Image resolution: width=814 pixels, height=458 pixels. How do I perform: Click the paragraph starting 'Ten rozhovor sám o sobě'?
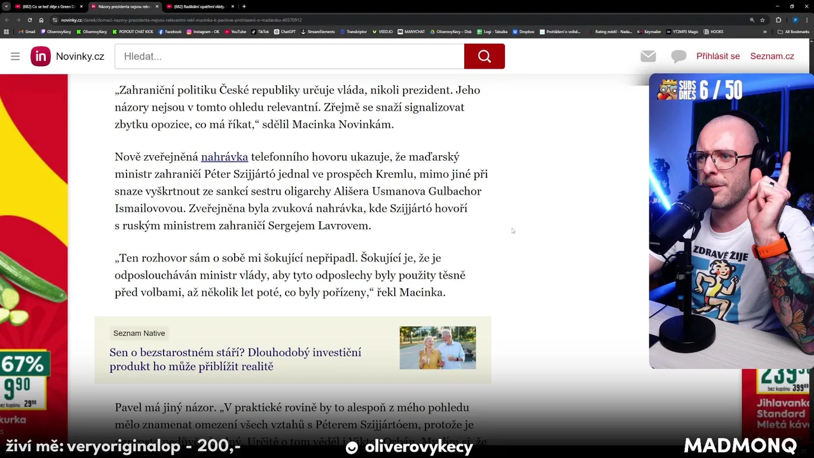pyautogui.click(x=290, y=275)
